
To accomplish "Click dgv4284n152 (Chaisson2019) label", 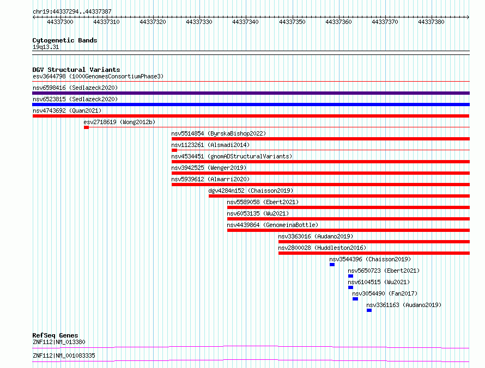I will [x=251, y=191].
